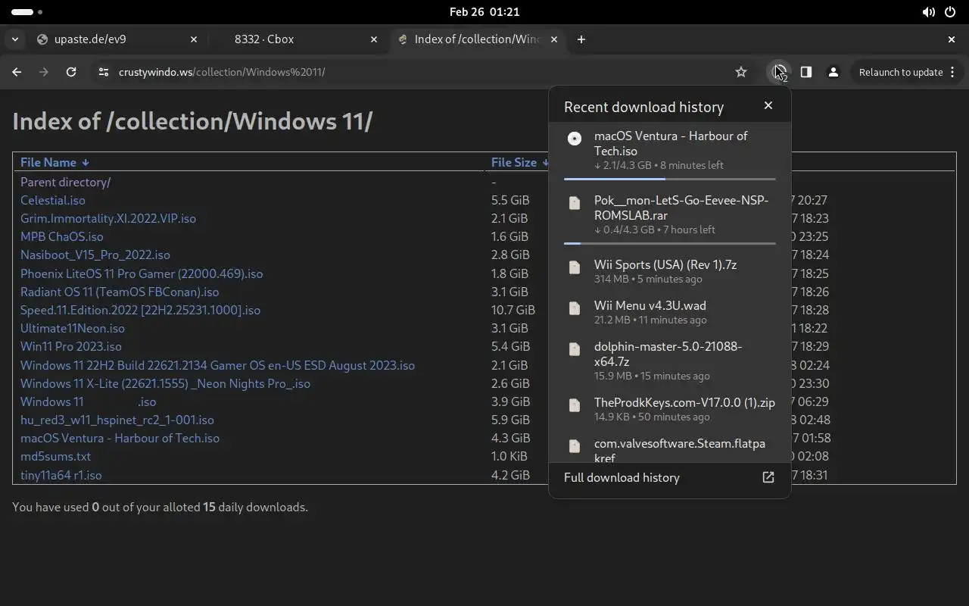Image resolution: width=969 pixels, height=606 pixels.
Task: Reload the current page
Action: coord(71,72)
